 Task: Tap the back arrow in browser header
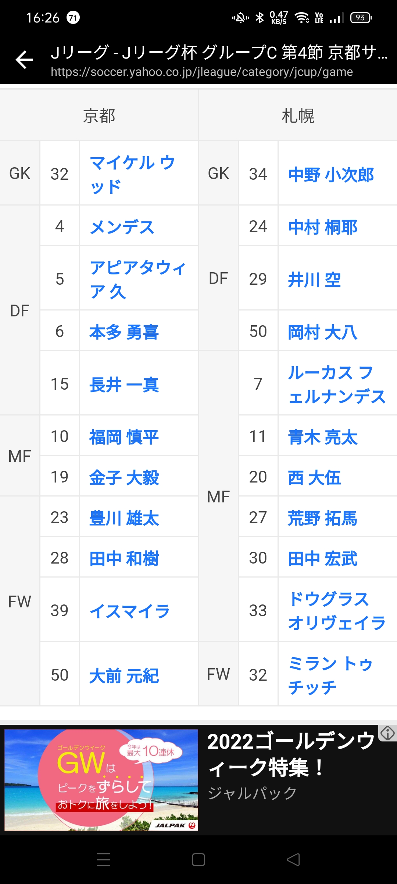(25, 60)
